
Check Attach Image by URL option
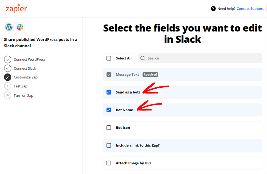(x=109, y=163)
